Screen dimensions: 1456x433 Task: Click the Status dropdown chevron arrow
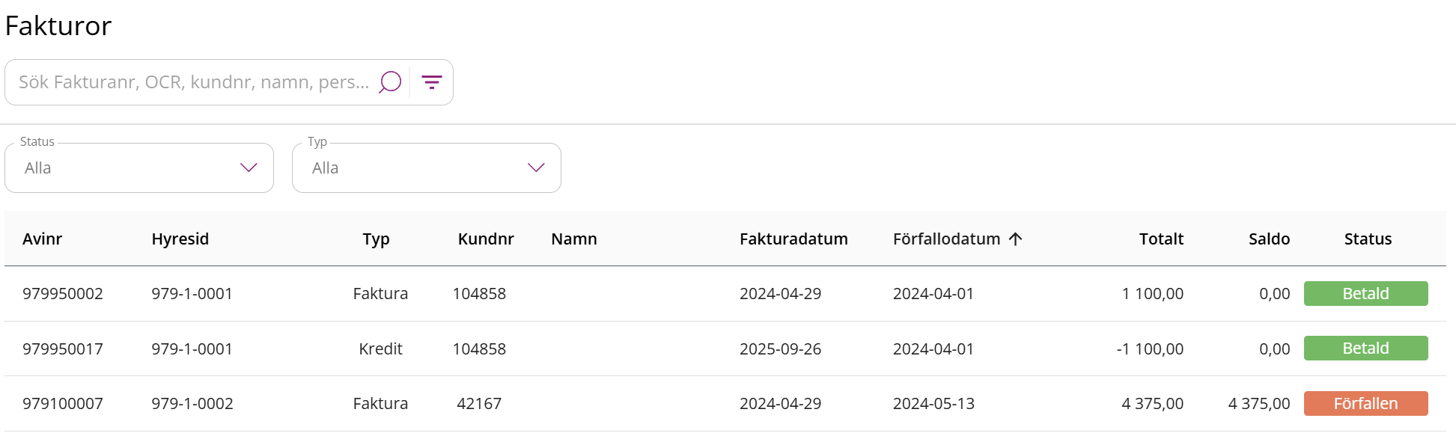249,168
